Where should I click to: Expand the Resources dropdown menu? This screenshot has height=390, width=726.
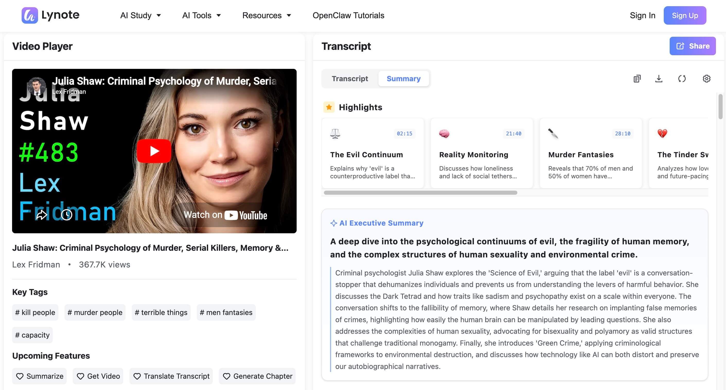(x=267, y=15)
